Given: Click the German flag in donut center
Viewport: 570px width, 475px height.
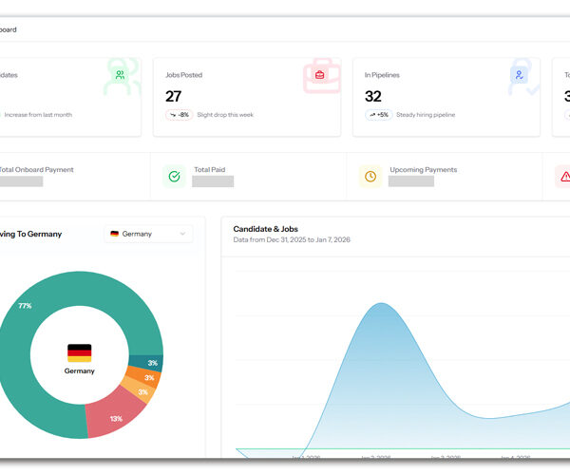Looking at the screenshot, I should (79, 352).
